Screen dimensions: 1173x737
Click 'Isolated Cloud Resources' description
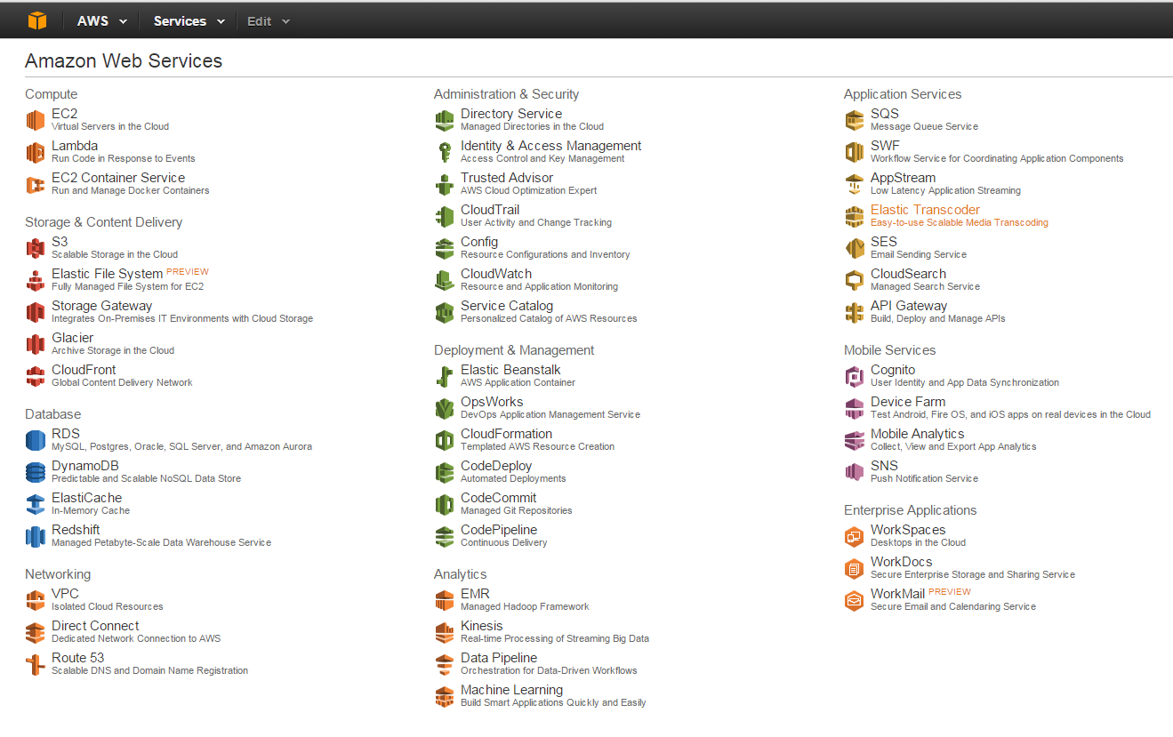point(108,606)
